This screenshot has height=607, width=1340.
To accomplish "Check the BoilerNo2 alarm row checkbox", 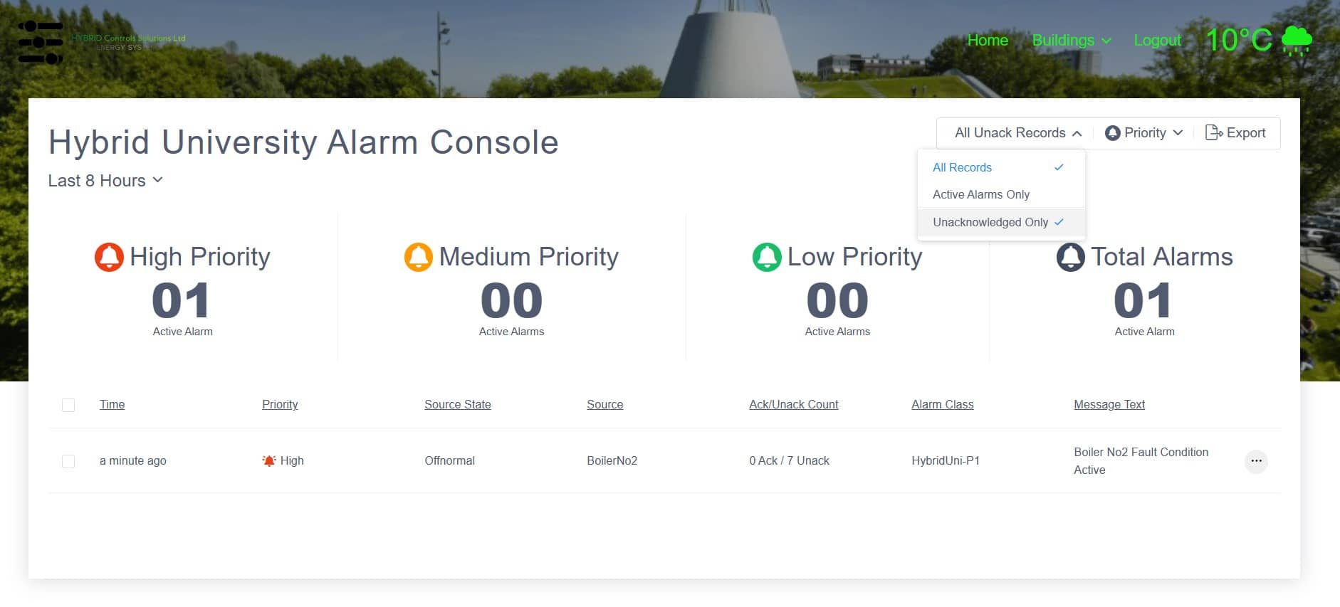I will click(68, 461).
